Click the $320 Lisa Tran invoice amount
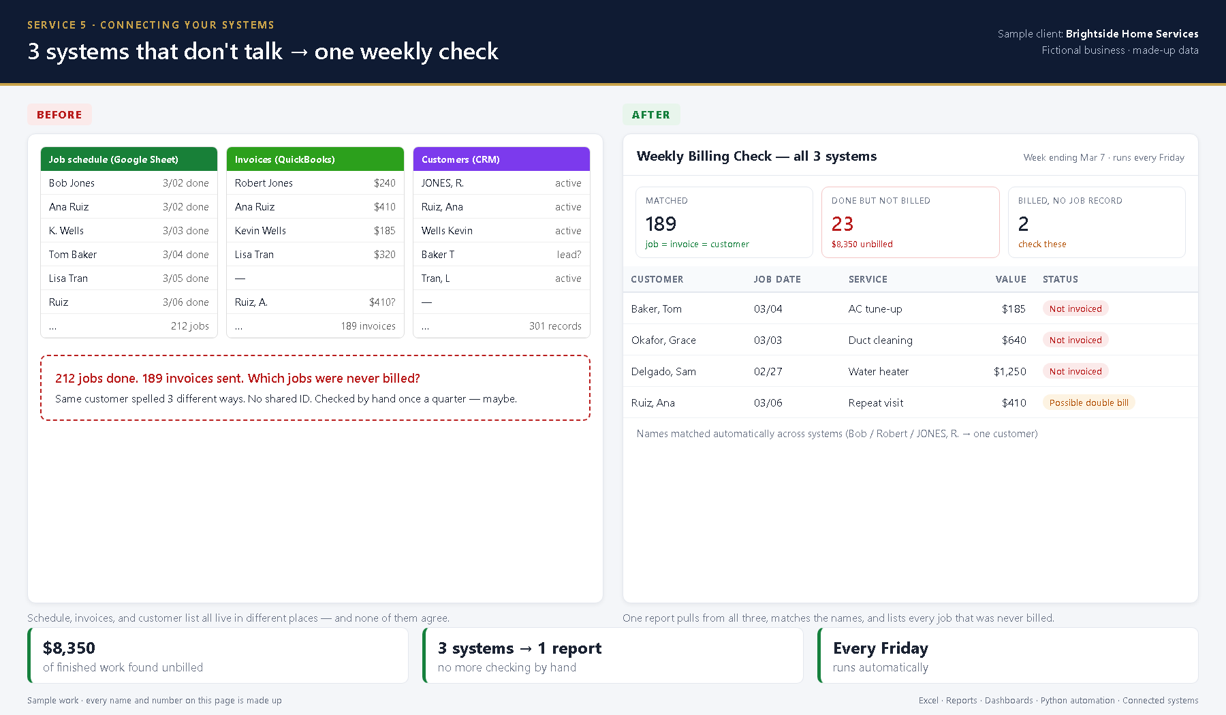The width and height of the screenshot is (1226, 715). (384, 255)
